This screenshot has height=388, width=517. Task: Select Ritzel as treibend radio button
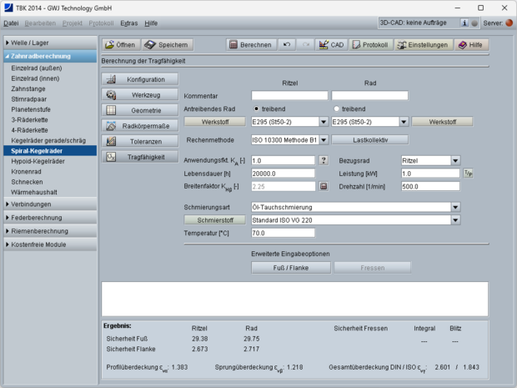255,108
